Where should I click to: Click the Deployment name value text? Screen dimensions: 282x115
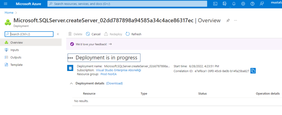pyautogui.click(x=137, y=66)
